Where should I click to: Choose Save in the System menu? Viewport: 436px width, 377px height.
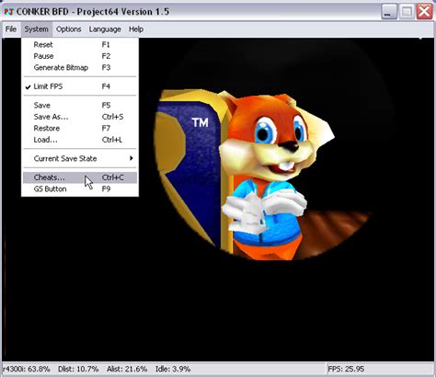coord(80,106)
